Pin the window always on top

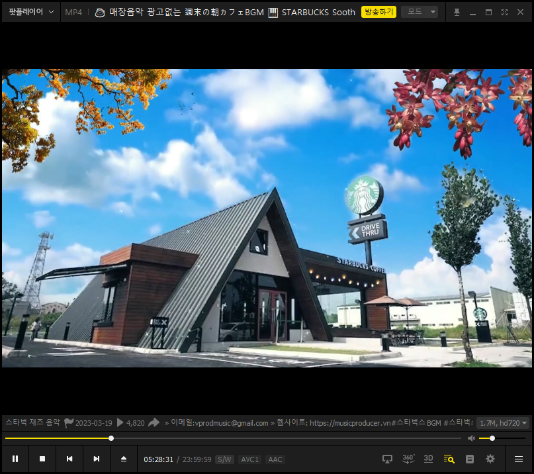(x=457, y=13)
